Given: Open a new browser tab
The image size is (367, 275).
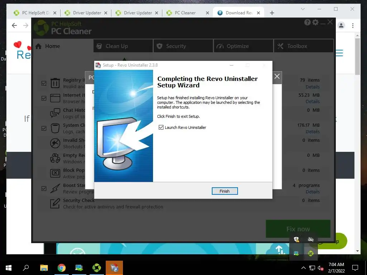Looking at the screenshot, I should click(272, 13).
